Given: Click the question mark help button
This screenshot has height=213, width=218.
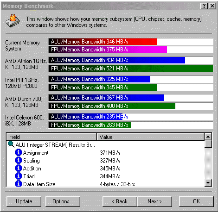Looking at the screenshot, I should tap(204, 6).
